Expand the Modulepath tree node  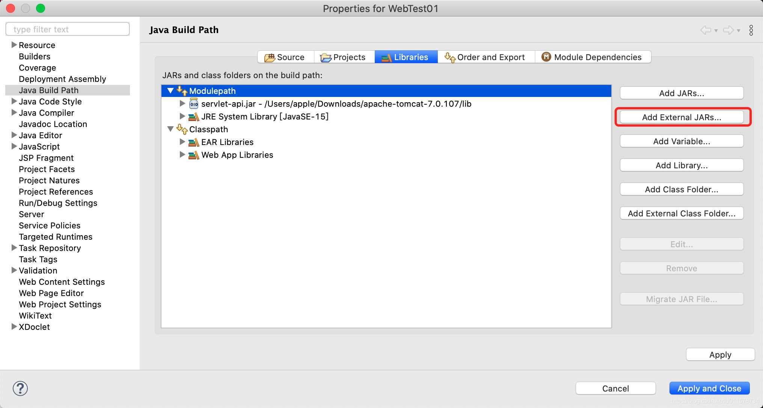[x=170, y=91]
